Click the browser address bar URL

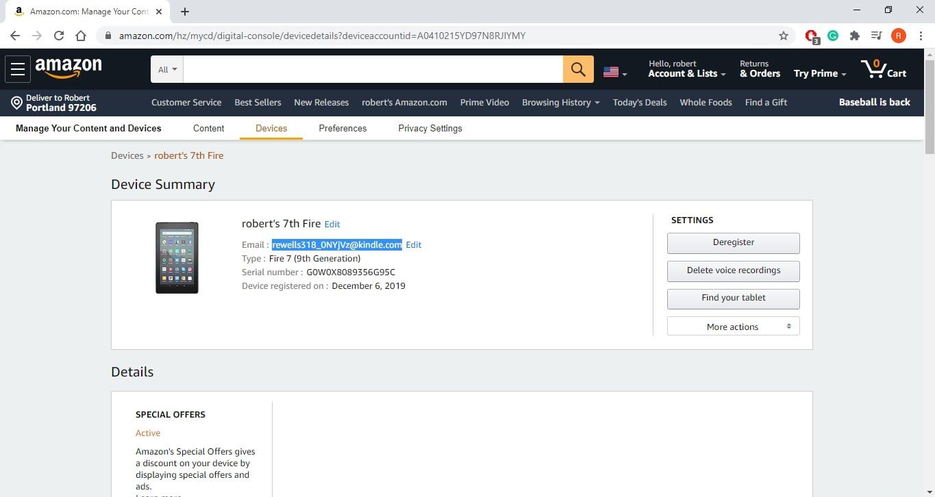pos(322,36)
